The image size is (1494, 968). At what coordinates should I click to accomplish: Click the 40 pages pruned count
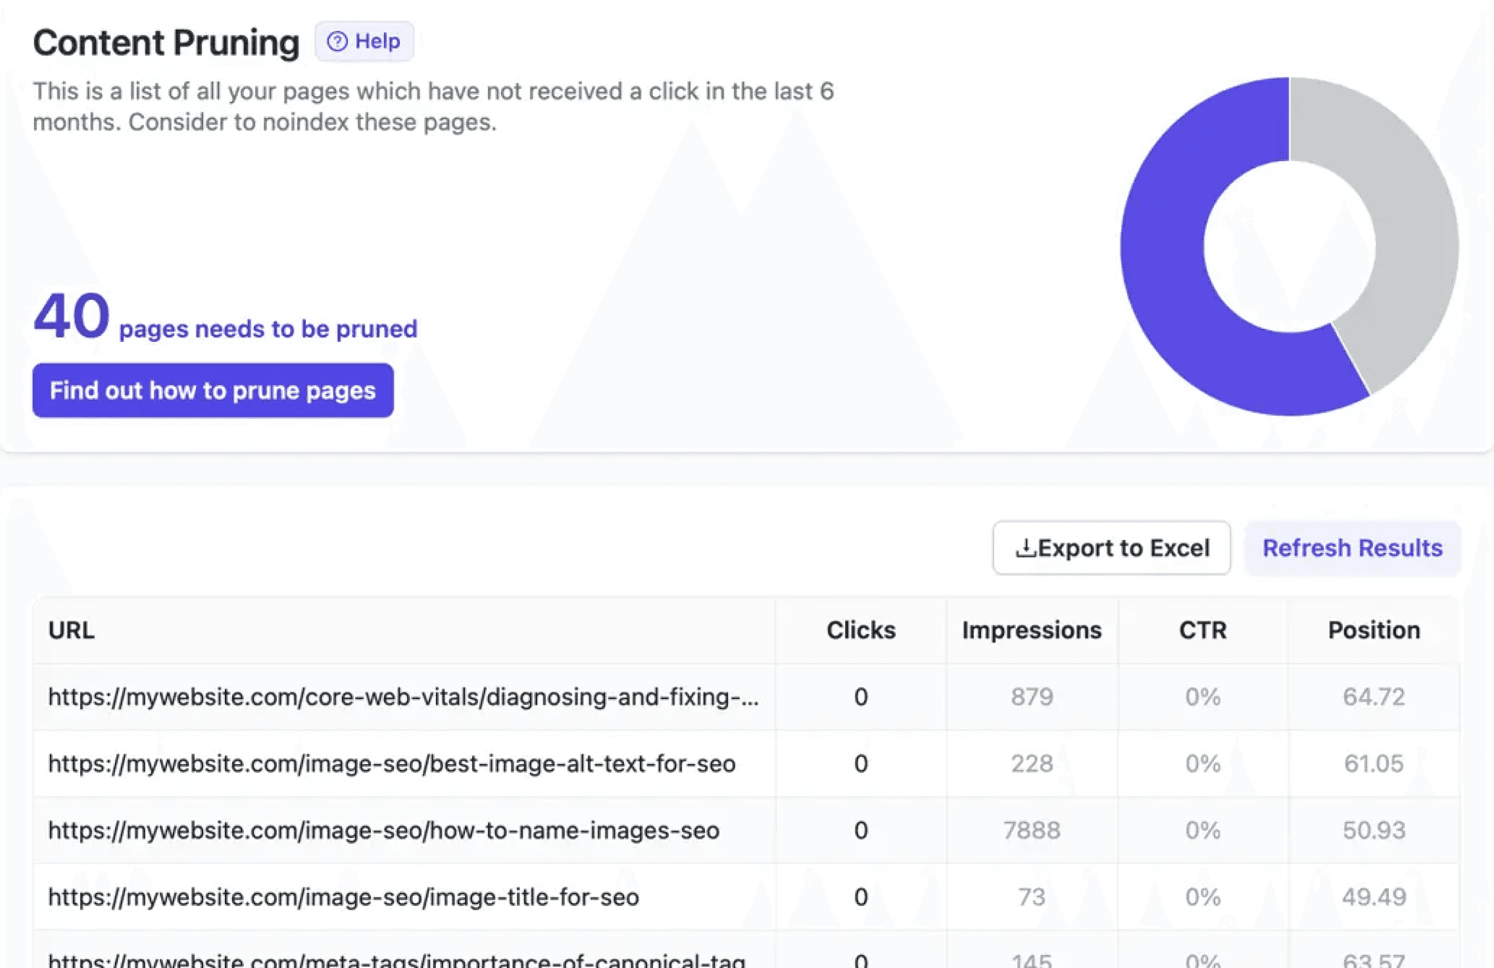click(x=71, y=317)
